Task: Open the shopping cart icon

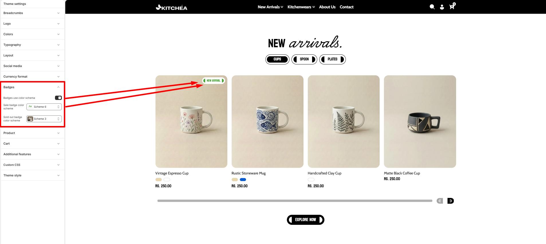Action: click(452, 6)
